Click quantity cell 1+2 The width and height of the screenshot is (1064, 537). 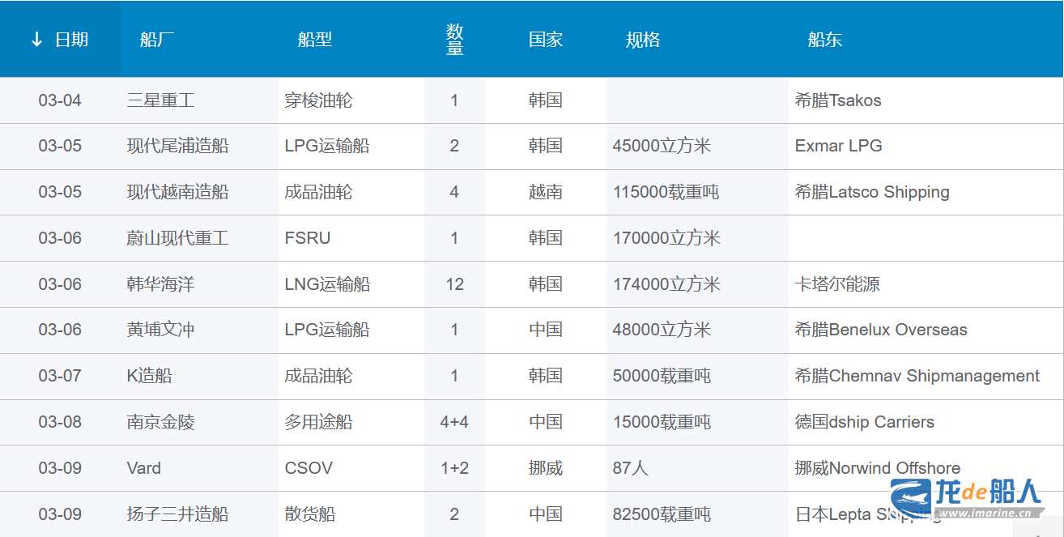pos(454,468)
